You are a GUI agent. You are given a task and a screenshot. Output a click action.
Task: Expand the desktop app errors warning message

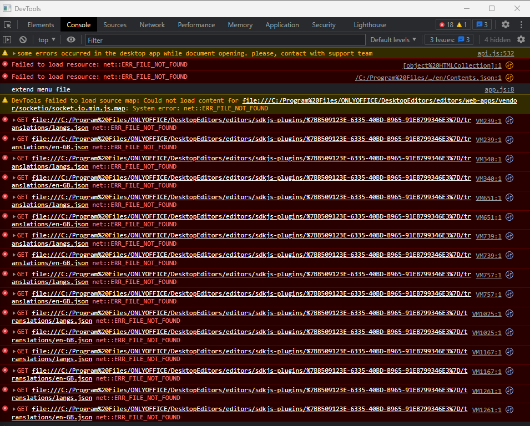click(14, 53)
